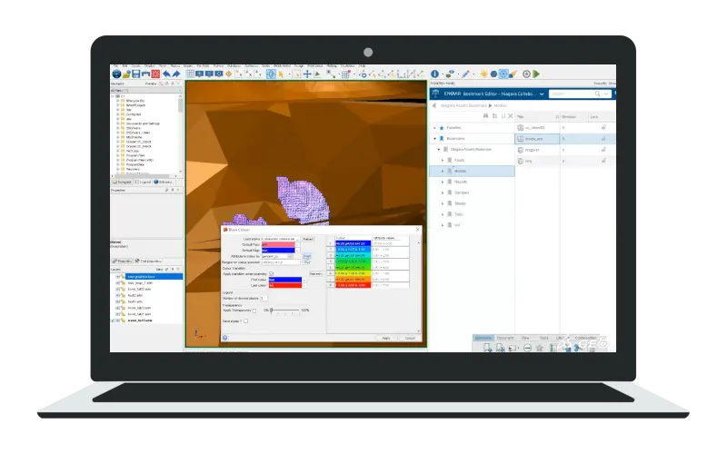Click the green Play arrow icon

[x=536, y=74]
